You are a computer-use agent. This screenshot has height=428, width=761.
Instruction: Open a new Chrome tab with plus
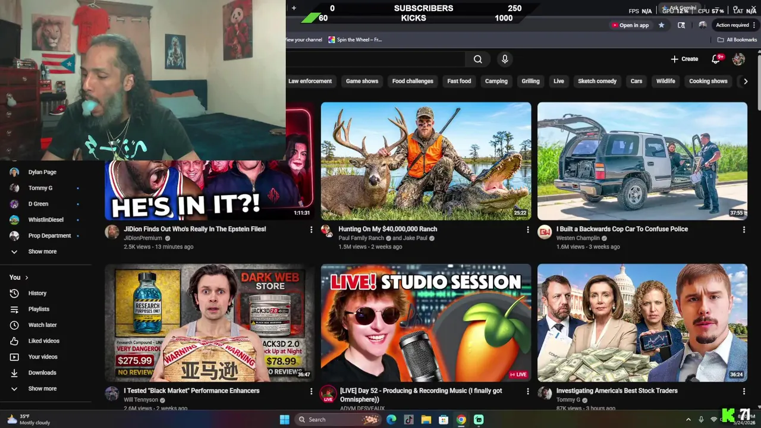294,8
